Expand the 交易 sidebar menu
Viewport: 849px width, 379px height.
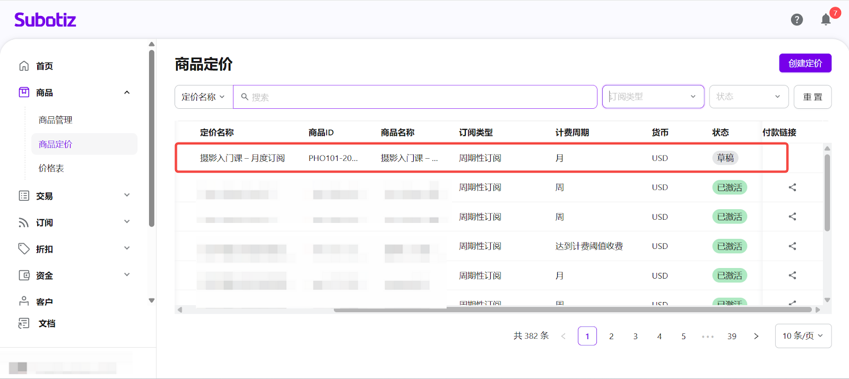(127, 195)
